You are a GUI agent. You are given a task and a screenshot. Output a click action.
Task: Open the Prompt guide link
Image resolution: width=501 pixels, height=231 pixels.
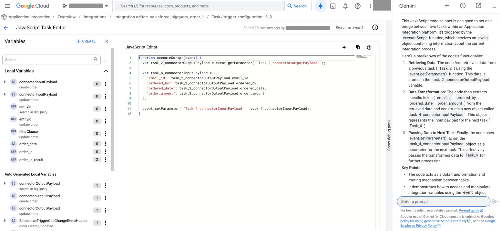470,210
